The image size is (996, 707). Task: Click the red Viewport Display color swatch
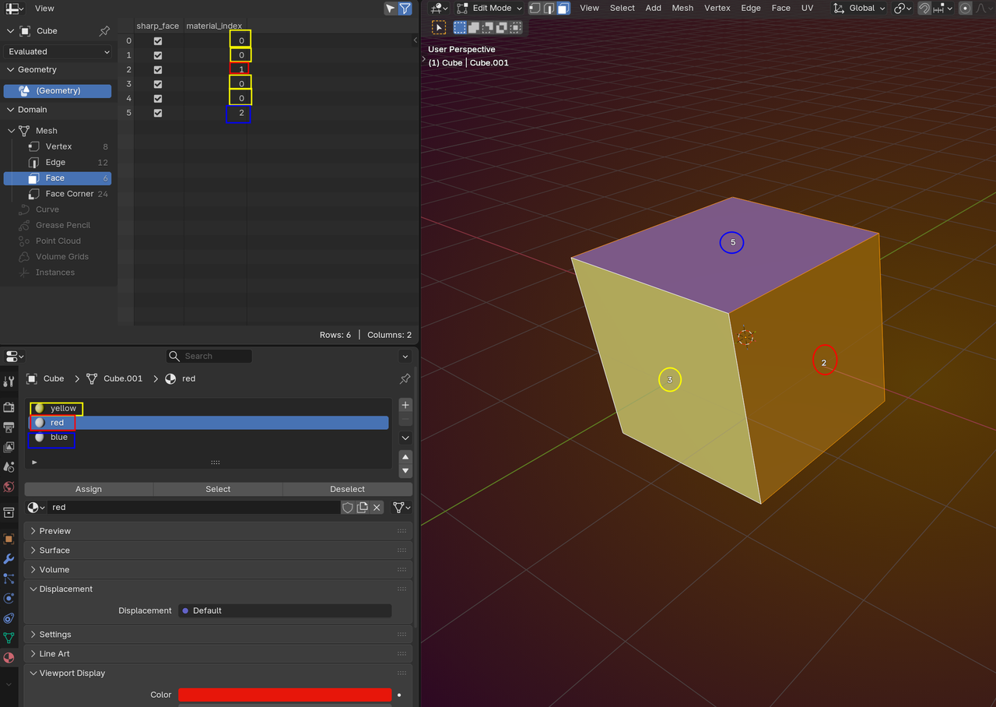click(285, 695)
